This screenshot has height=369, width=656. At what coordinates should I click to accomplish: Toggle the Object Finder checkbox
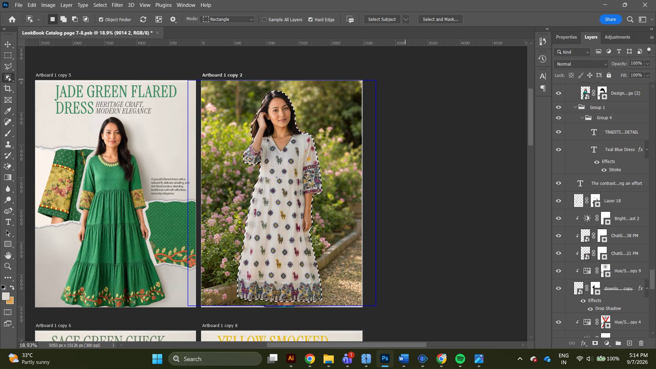[x=101, y=20]
